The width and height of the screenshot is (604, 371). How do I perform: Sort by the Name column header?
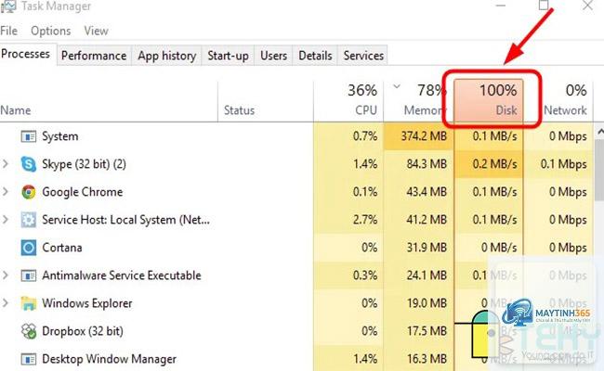click(x=109, y=102)
